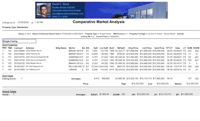The height and width of the screenshot is (121, 200).
Task: Click the Harcourts Island Real Estate text
Action: [66, 10]
